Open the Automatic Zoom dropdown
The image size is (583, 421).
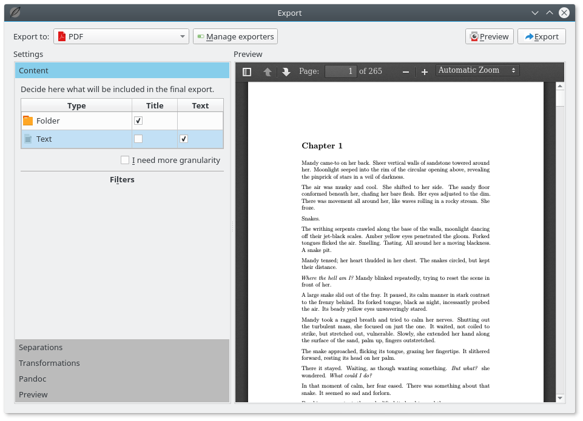pyautogui.click(x=477, y=70)
